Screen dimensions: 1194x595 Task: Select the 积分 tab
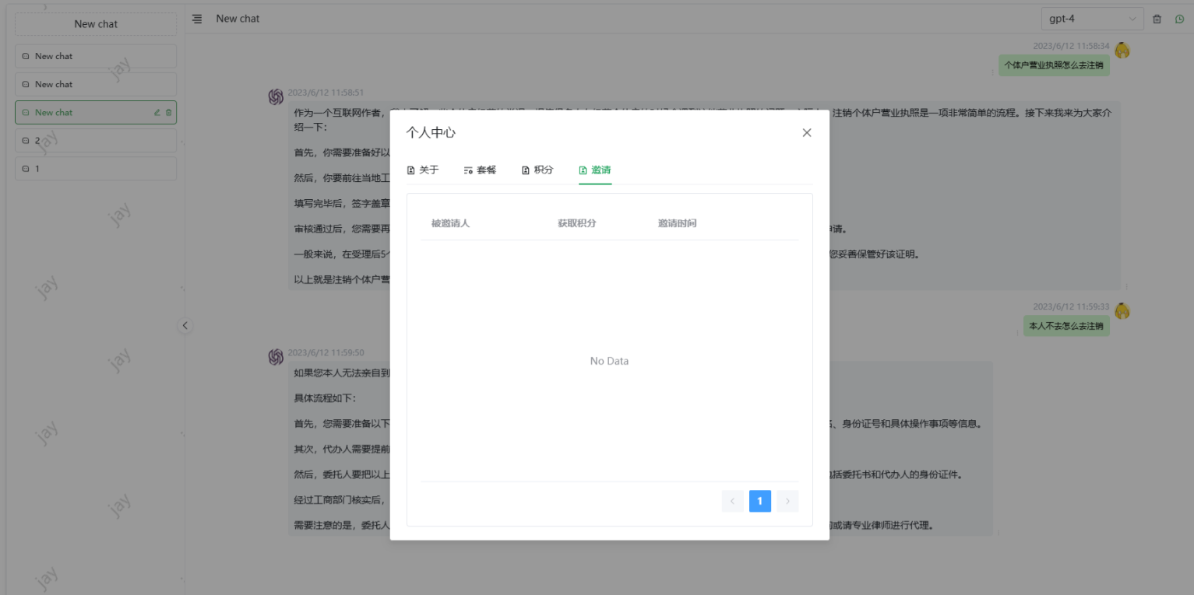[537, 170]
